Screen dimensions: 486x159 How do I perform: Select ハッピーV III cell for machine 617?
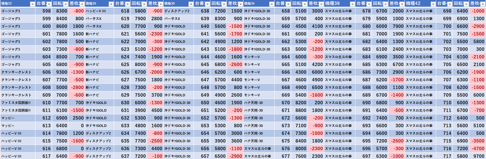18,156
